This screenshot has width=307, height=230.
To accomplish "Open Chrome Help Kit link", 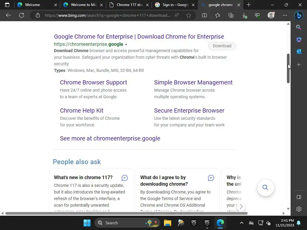I will coord(82,111).
